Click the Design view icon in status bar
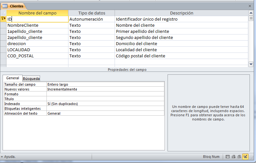Viewport: 256px width, 163px height. click(x=245, y=157)
